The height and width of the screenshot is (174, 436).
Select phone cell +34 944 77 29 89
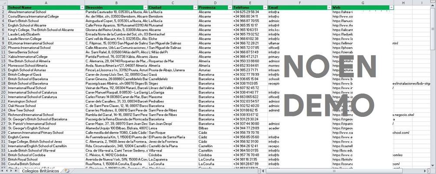point(250,128)
